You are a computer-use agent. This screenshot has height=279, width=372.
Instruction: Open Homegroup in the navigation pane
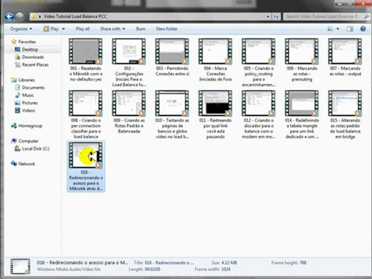coord(30,126)
